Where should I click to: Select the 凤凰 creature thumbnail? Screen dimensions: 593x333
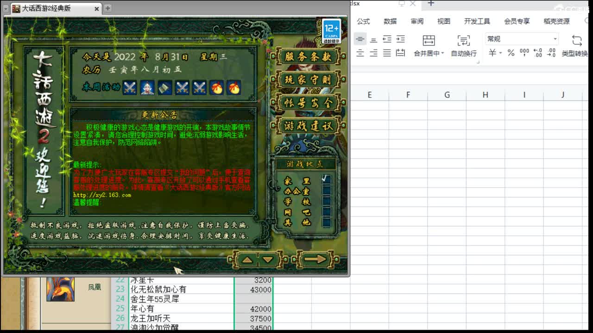[x=60, y=289]
